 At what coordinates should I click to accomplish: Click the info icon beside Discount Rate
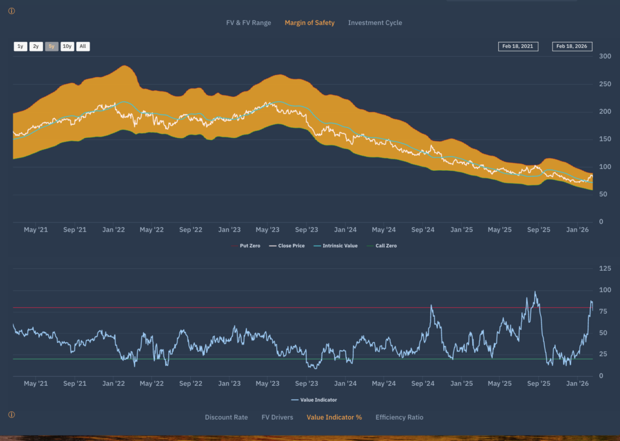pyautogui.click(x=12, y=415)
